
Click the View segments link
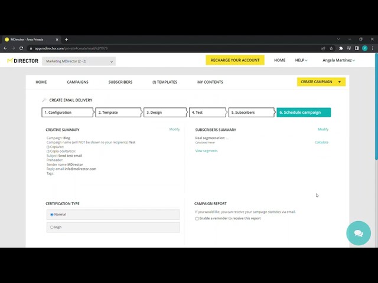(x=206, y=151)
